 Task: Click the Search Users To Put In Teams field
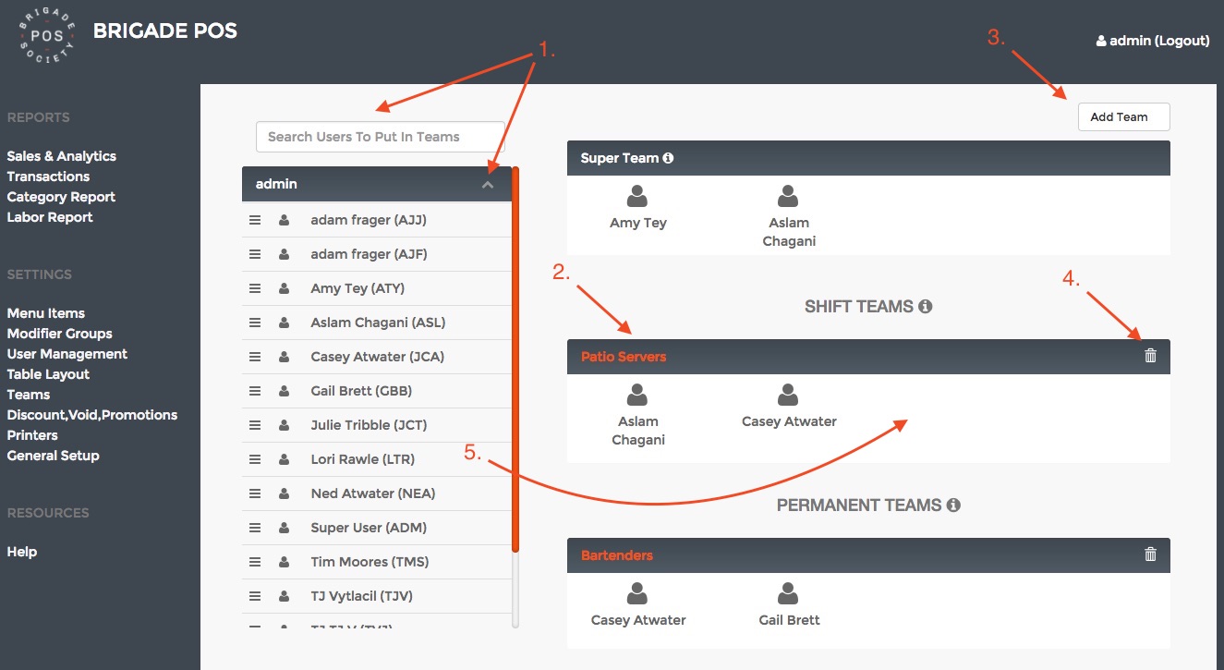point(381,137)
